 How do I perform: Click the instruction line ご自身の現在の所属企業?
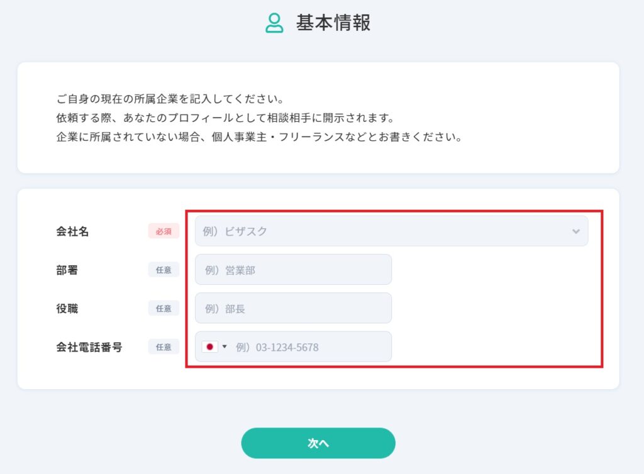coord(170,99)
